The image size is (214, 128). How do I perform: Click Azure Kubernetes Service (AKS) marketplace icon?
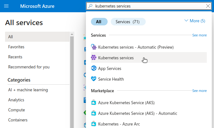(x=93, y=103)
